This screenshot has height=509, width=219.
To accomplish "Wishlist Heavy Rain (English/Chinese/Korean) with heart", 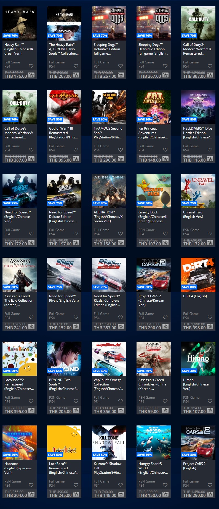I will click(x=31, y=66).
